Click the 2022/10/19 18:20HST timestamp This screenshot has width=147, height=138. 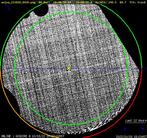[131, 137]
